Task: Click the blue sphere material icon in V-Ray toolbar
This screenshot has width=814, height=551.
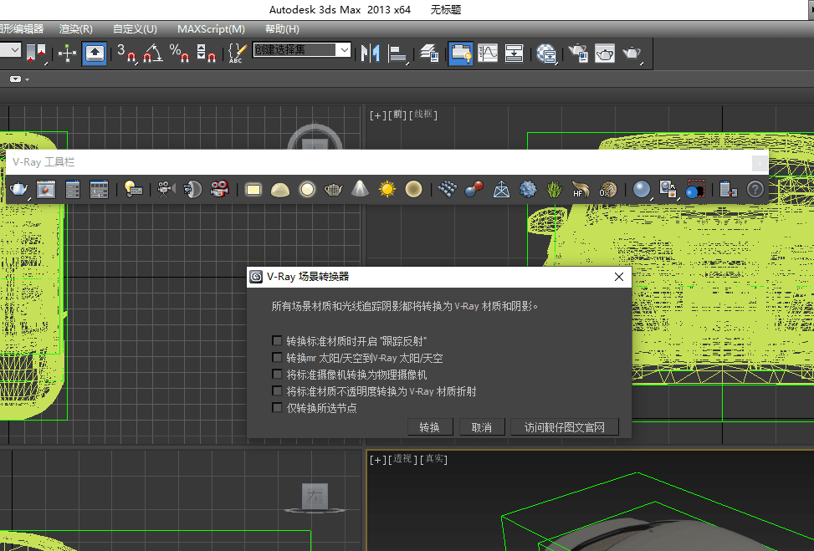Action: (x=641, y=189)
